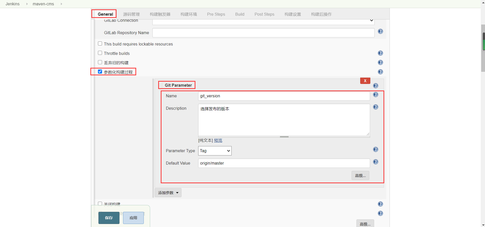Open the Parameter Type Tag dropdown

click(x=215, y=151)
